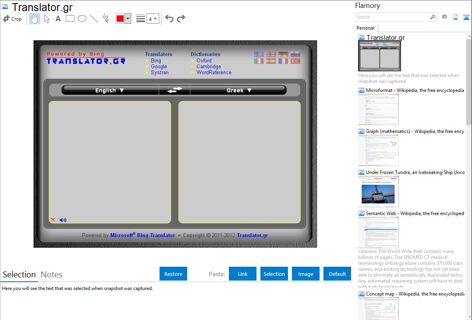Pick the ellipse drawing tool

coord(82,19)
